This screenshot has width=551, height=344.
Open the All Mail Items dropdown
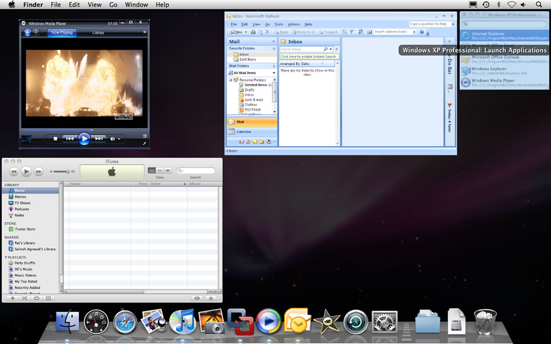coord(273,73)
